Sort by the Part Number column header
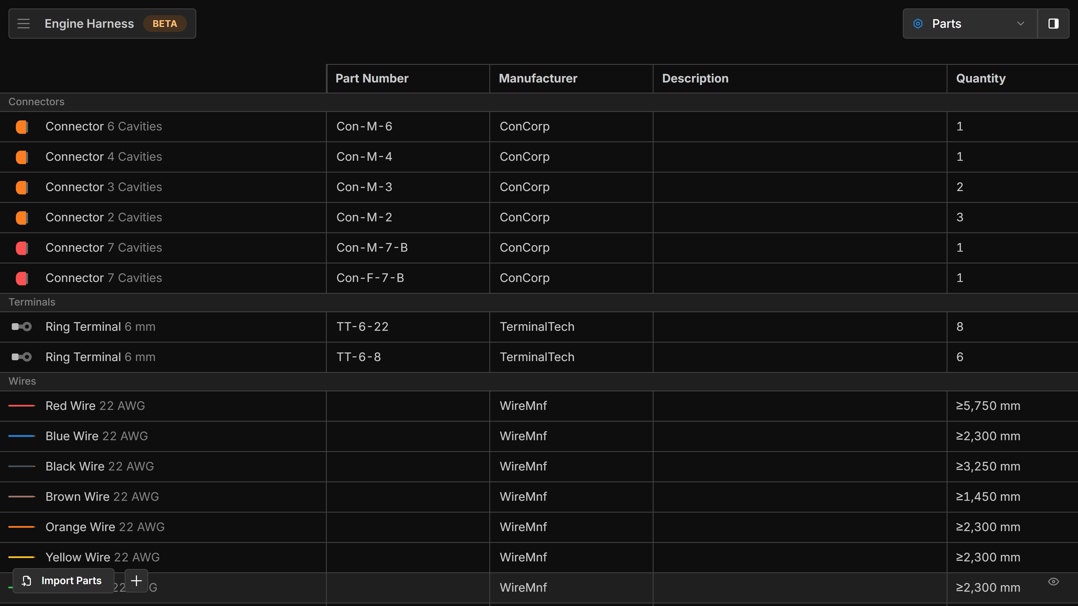The width and height of the screenshot is (1078, 606). 372,79
